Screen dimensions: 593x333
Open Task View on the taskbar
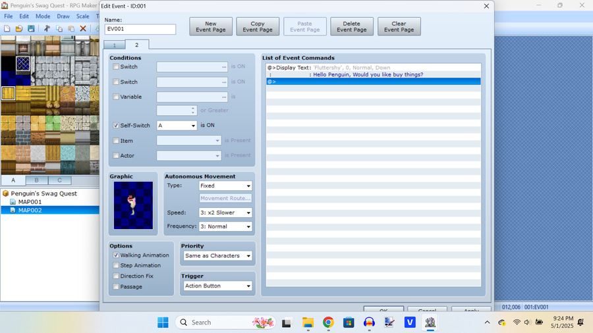click(x=287, y=322)
